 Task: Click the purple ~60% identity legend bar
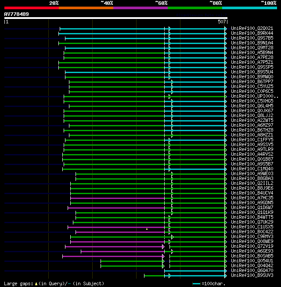click(140, 8)
